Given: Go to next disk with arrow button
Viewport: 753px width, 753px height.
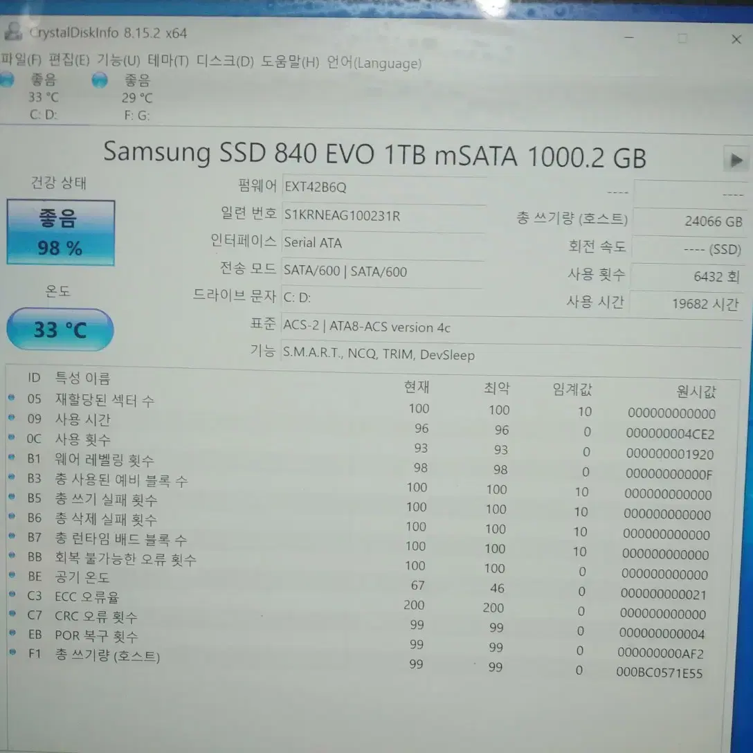Looking at the screenshot, I should click(735, 161).
